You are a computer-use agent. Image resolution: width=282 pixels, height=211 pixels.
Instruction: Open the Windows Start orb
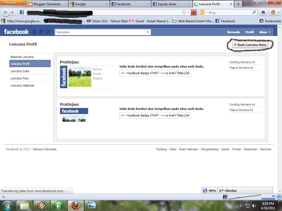(x=7, y=206)
